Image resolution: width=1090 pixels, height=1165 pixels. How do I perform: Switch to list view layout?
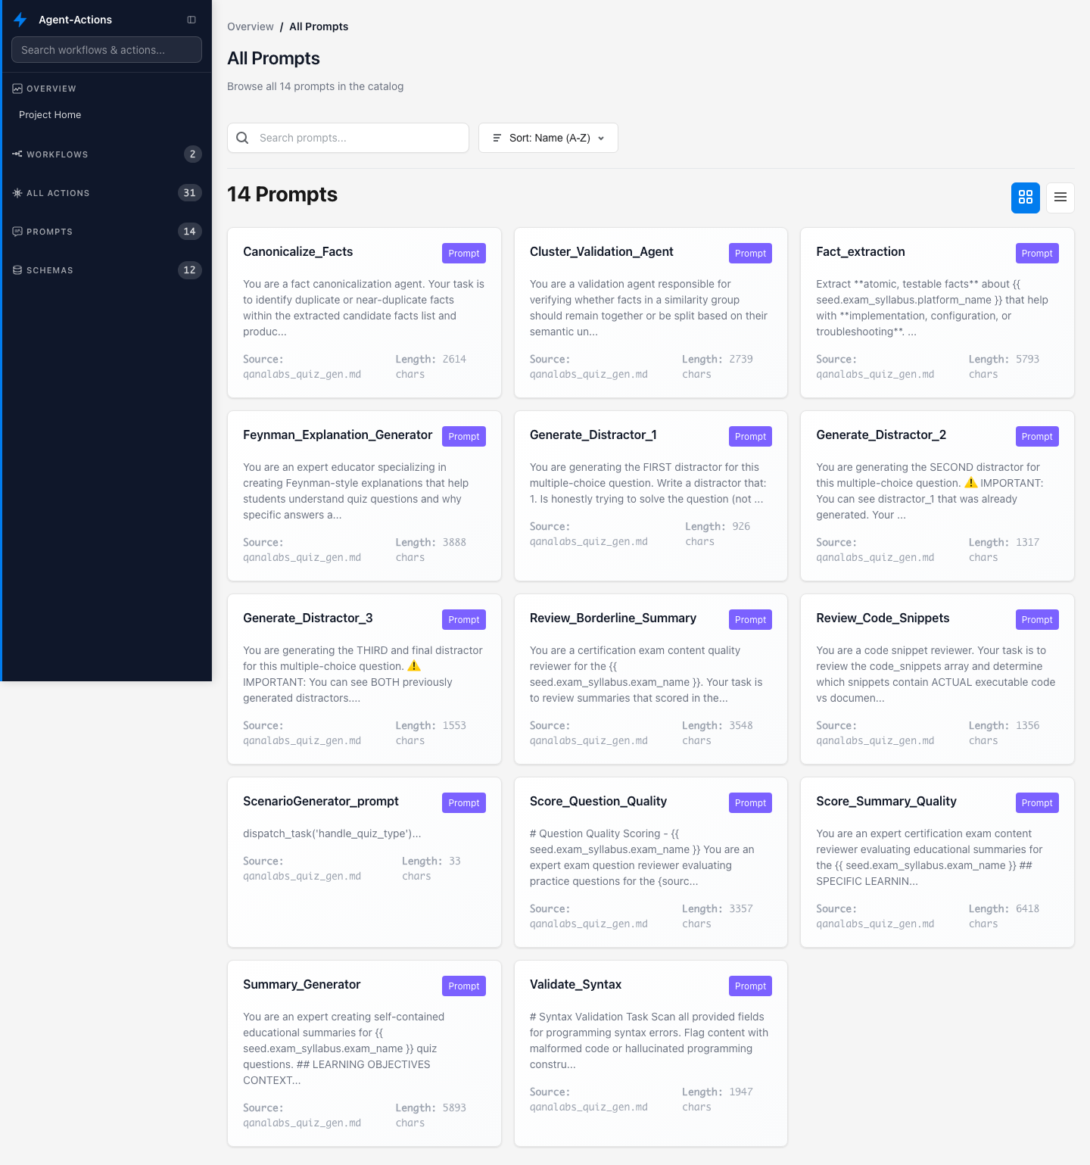click(x=1060, y=198)
